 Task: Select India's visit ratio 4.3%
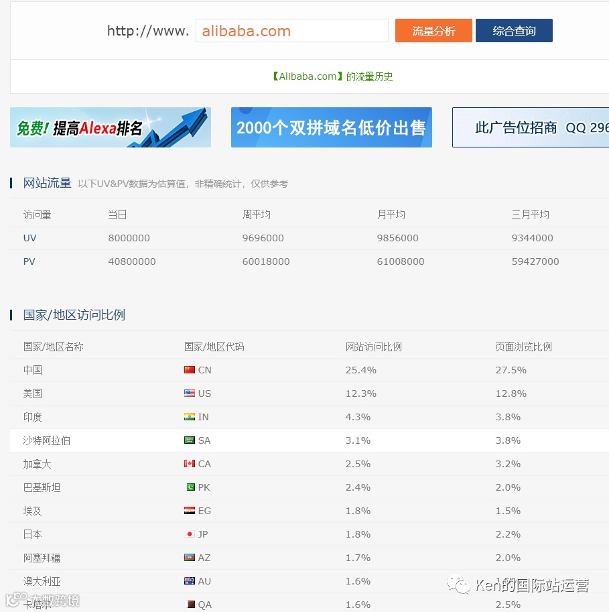click(358, 416)
